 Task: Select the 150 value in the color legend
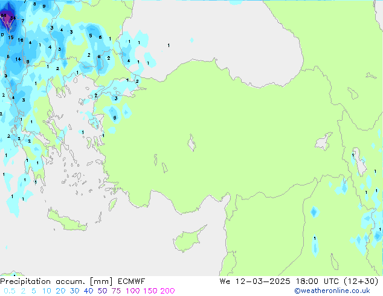[x=150, y=291]
